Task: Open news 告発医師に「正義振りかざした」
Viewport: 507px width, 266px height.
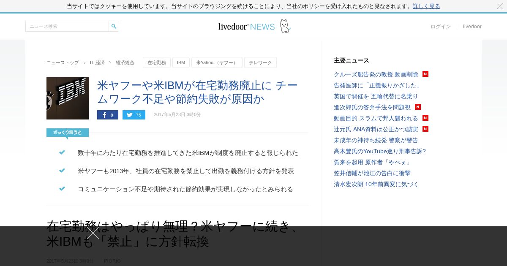Action: coord(377,85)
